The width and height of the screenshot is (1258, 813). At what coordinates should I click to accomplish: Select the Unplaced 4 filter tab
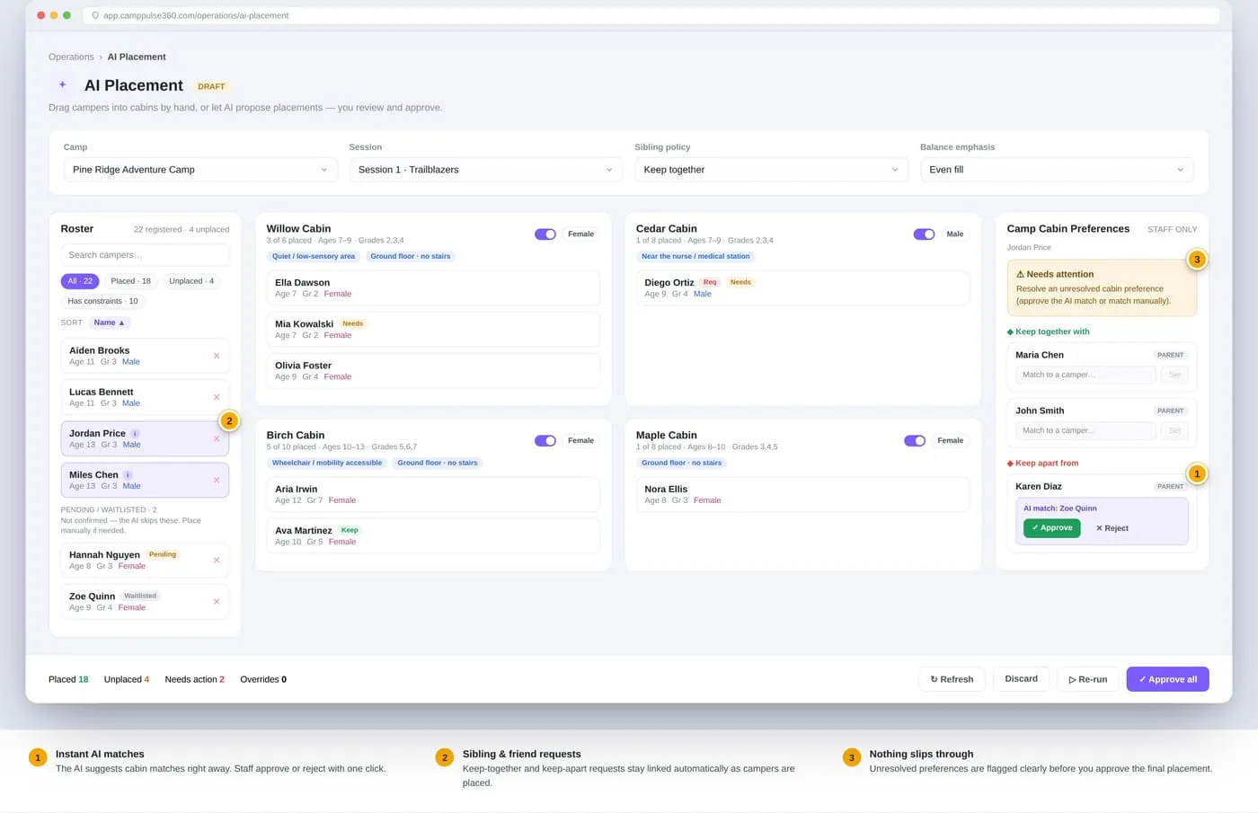coord(191,281)
